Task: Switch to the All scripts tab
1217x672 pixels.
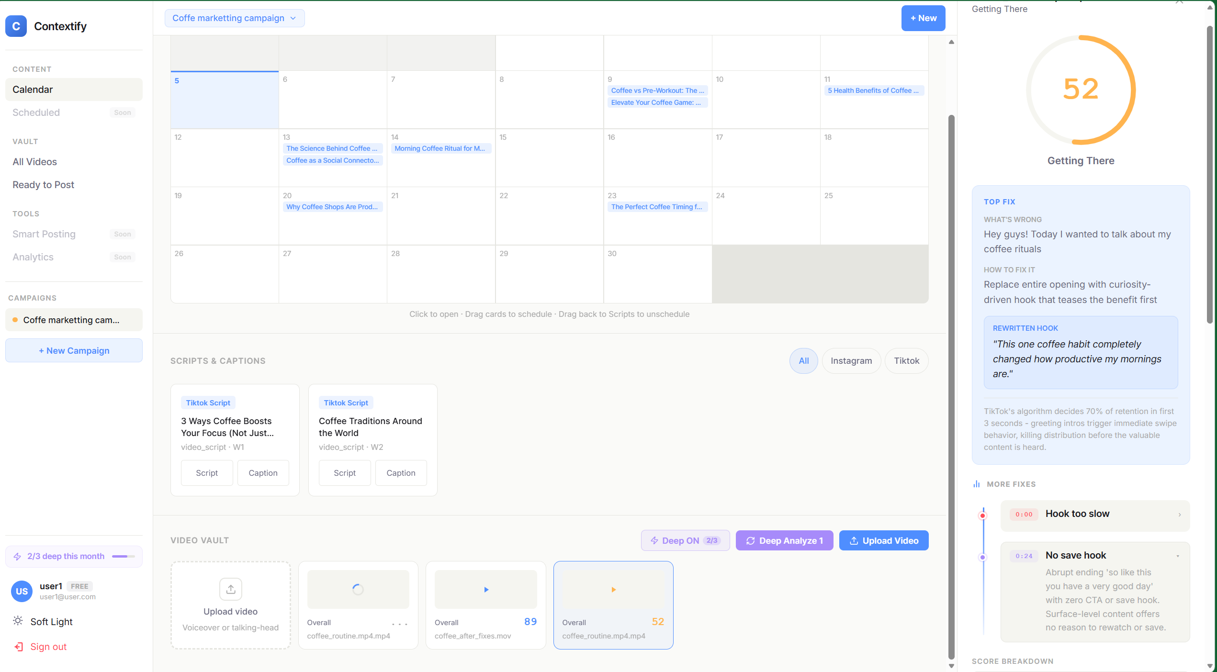Action: [803, 360]
